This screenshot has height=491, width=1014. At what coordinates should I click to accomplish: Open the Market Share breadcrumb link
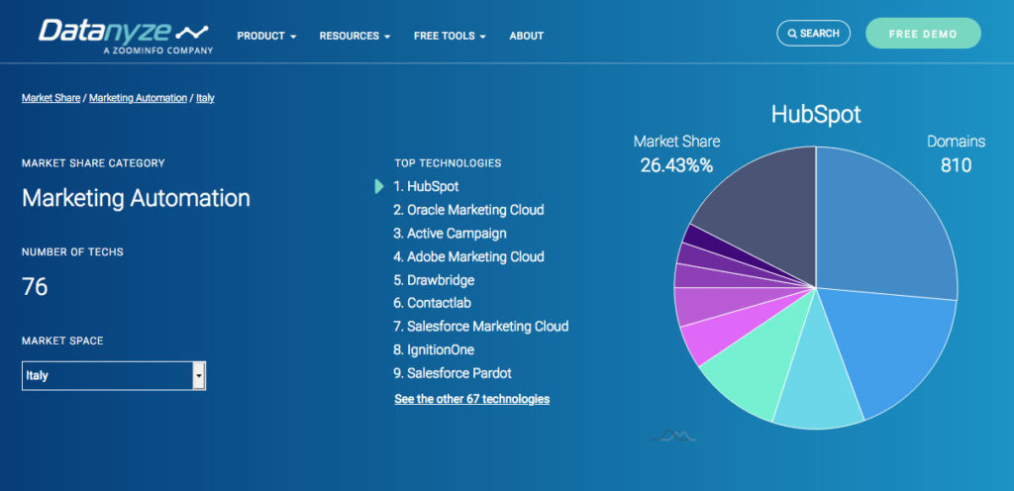(51, 98)
